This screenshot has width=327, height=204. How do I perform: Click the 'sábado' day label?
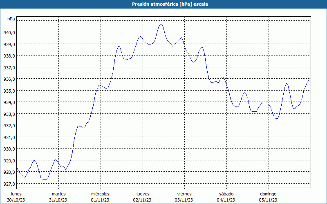tap(226, 194)
